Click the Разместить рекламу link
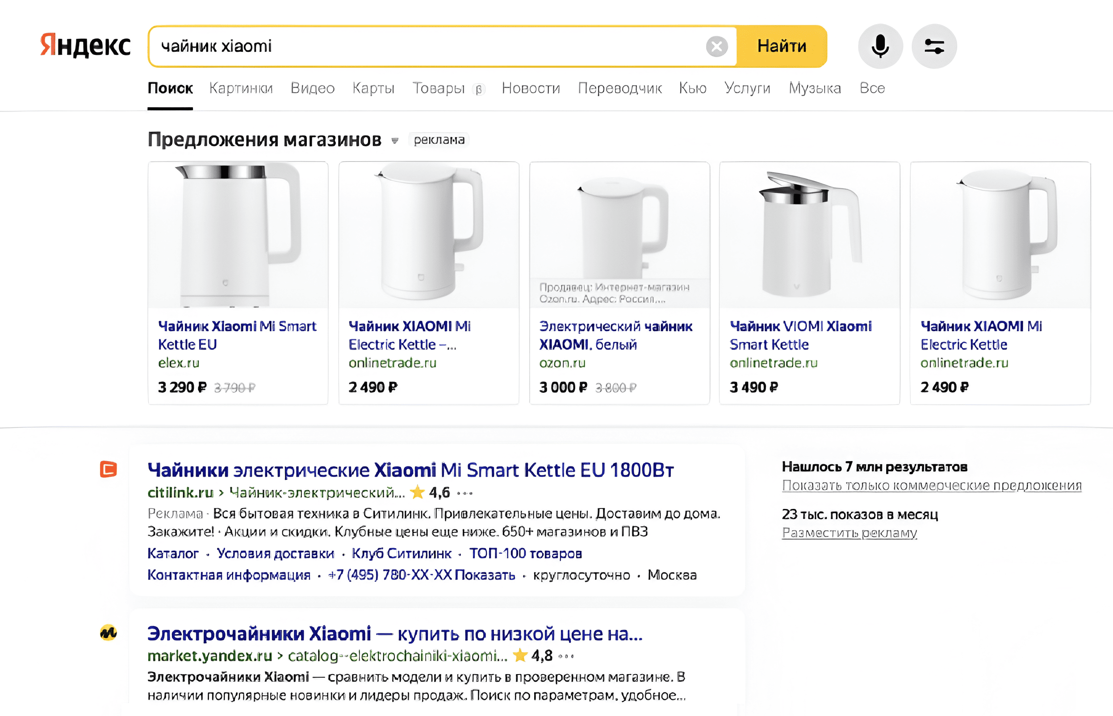 point(849,533)
